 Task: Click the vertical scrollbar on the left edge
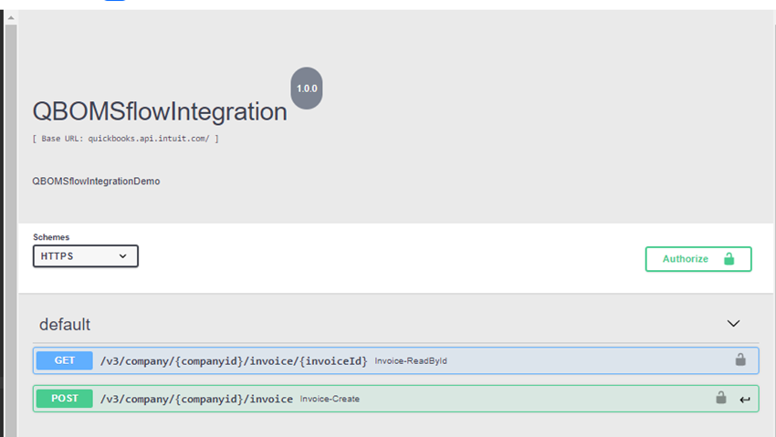(10, 219)
